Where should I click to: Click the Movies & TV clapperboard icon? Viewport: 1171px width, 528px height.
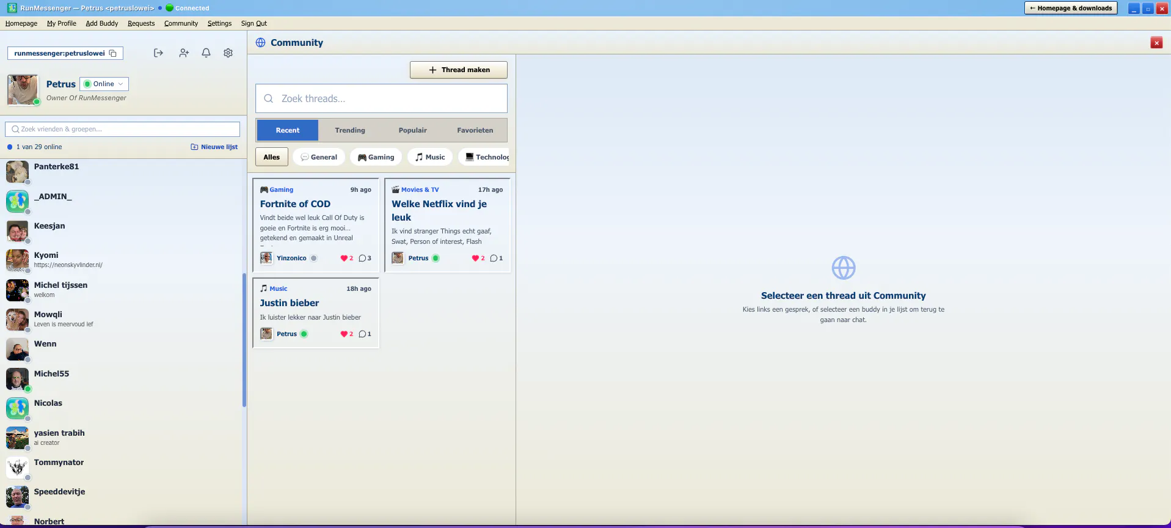395,190
